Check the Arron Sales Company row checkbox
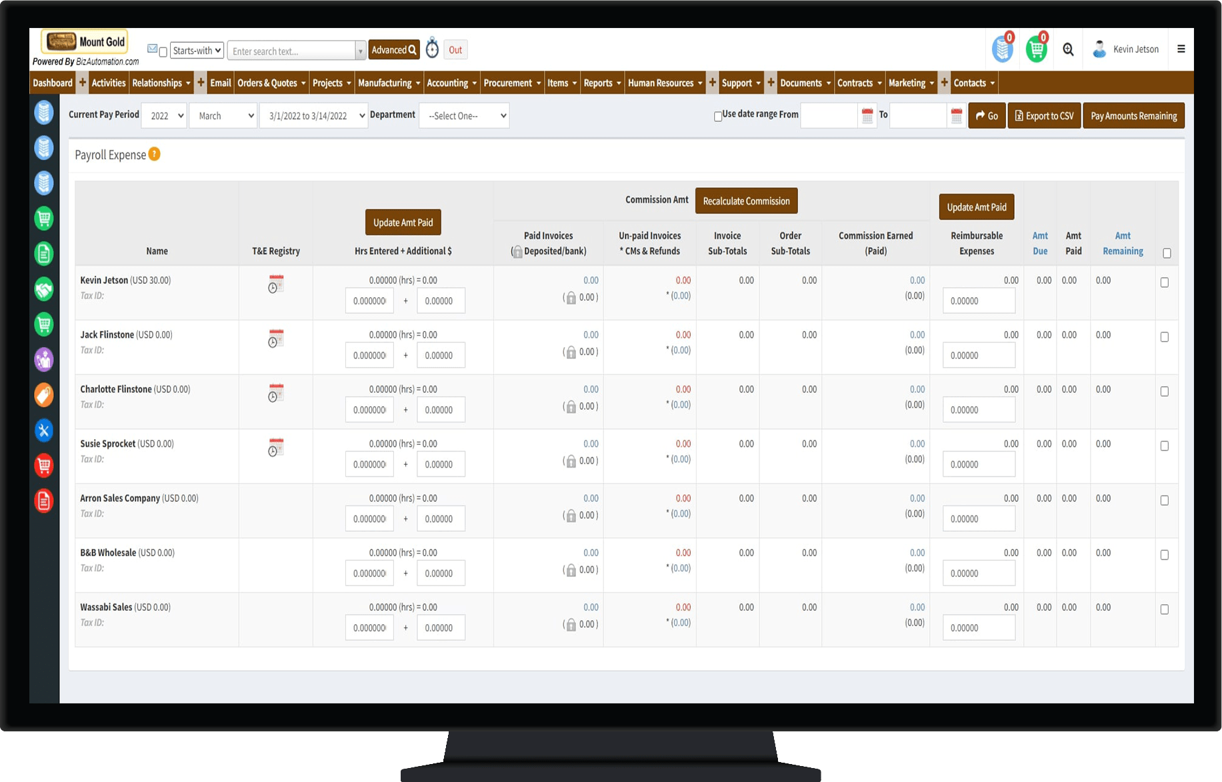The image size is (1222, 782). pos(1165,500)
